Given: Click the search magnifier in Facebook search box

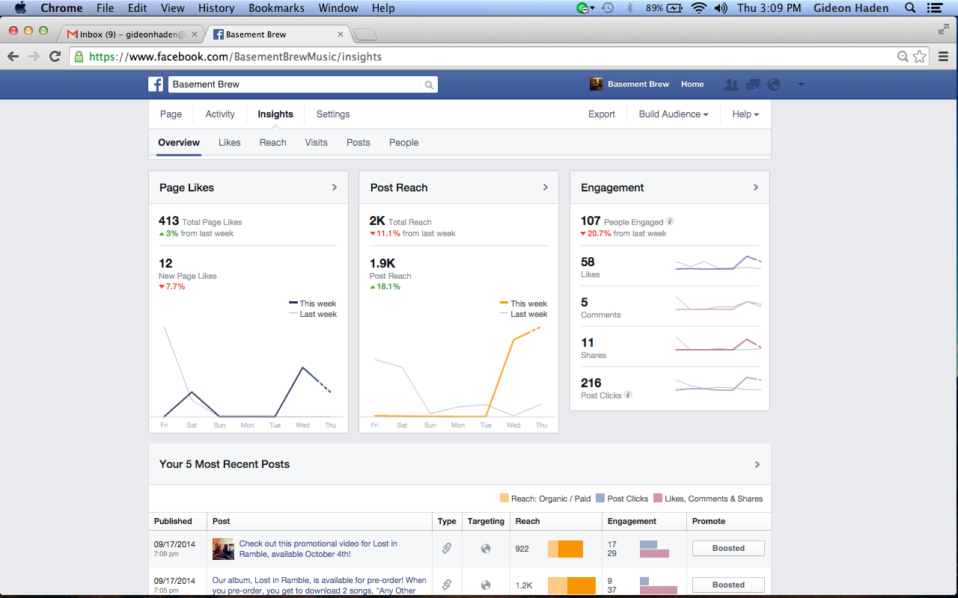Looking at the screenshot, I should 429,85.
